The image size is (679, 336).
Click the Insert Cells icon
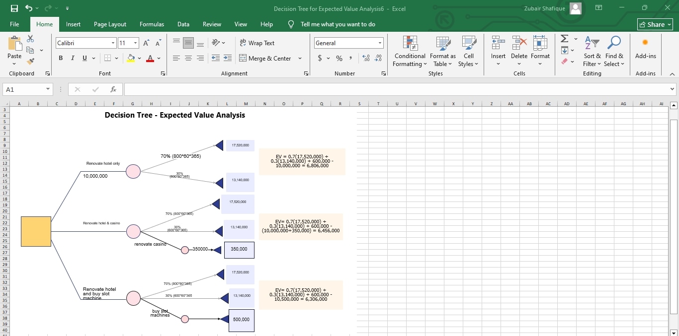[x=498, y=43]
